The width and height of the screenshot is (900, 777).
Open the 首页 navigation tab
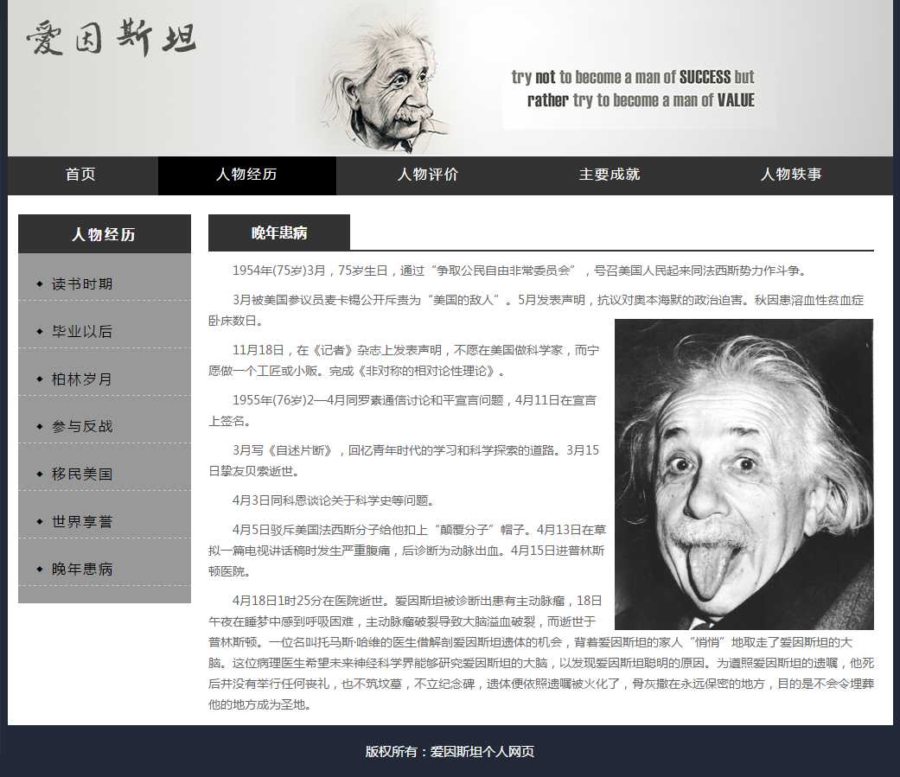(81, 175)
